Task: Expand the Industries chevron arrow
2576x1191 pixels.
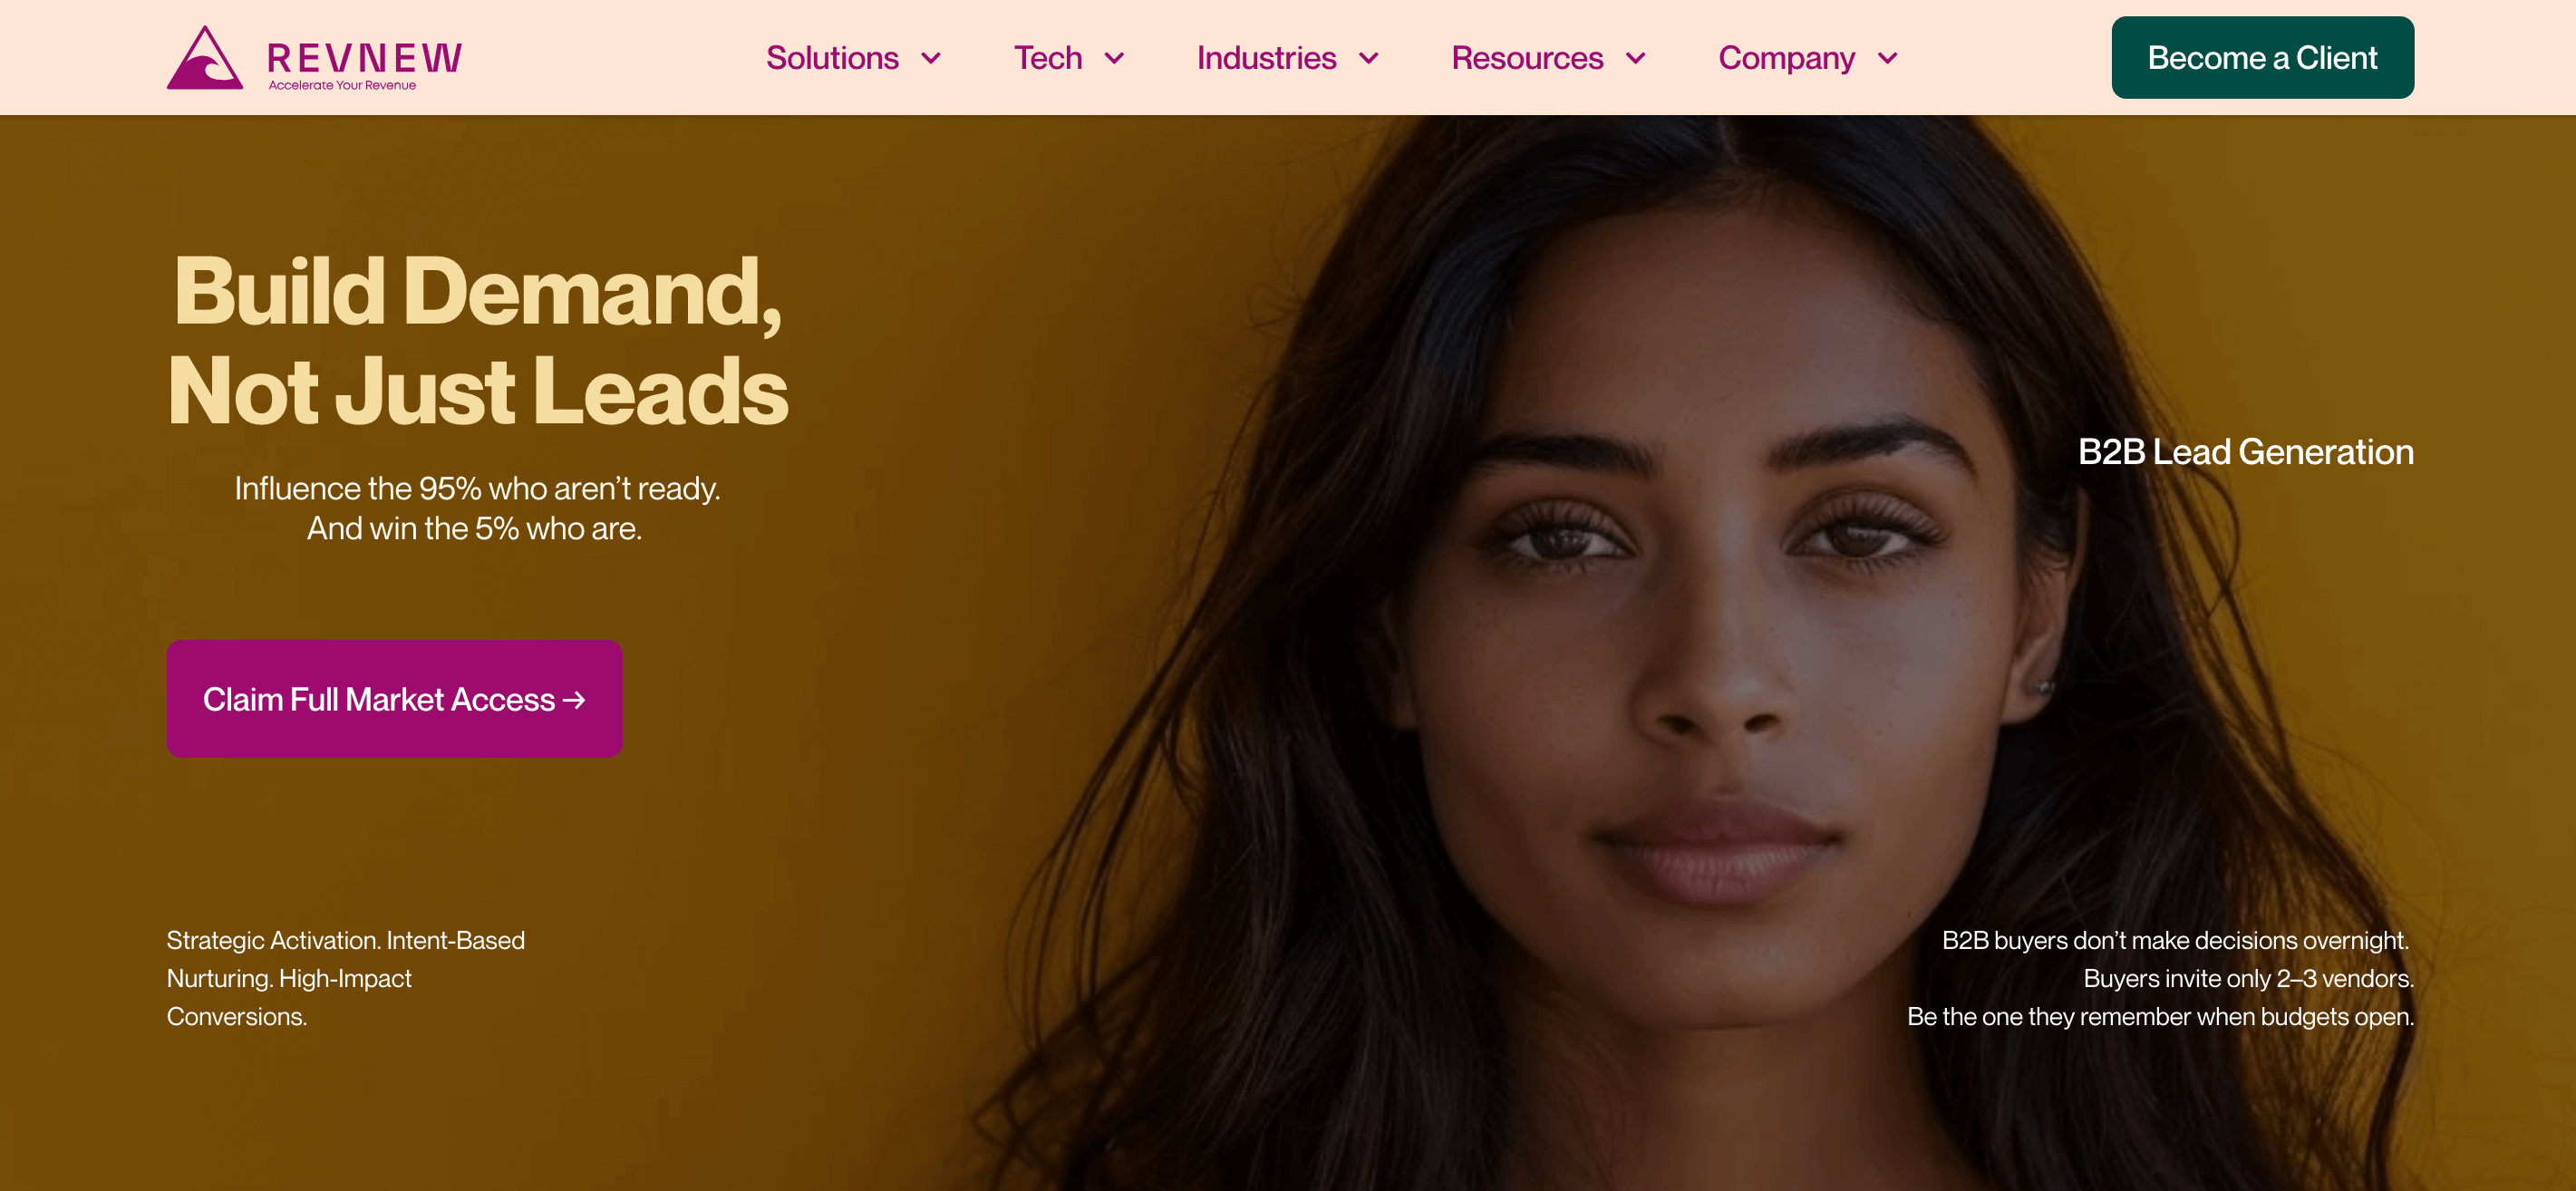Action: tap(1369, 58)
